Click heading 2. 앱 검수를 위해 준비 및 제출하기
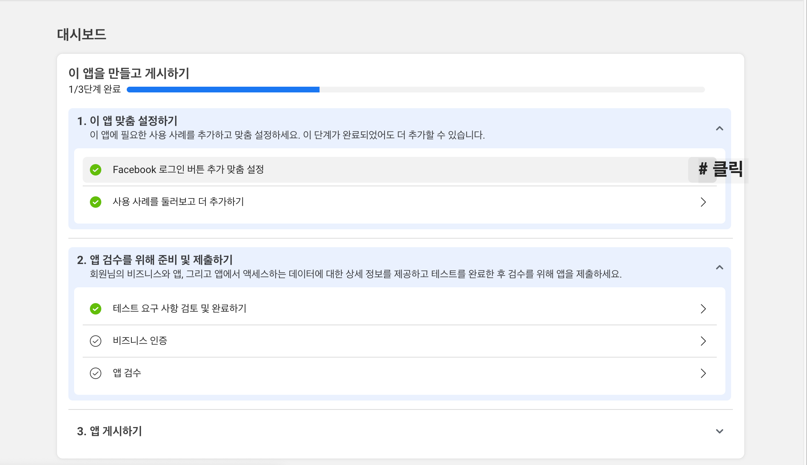 pyautogui.click(x=155, y=260)
